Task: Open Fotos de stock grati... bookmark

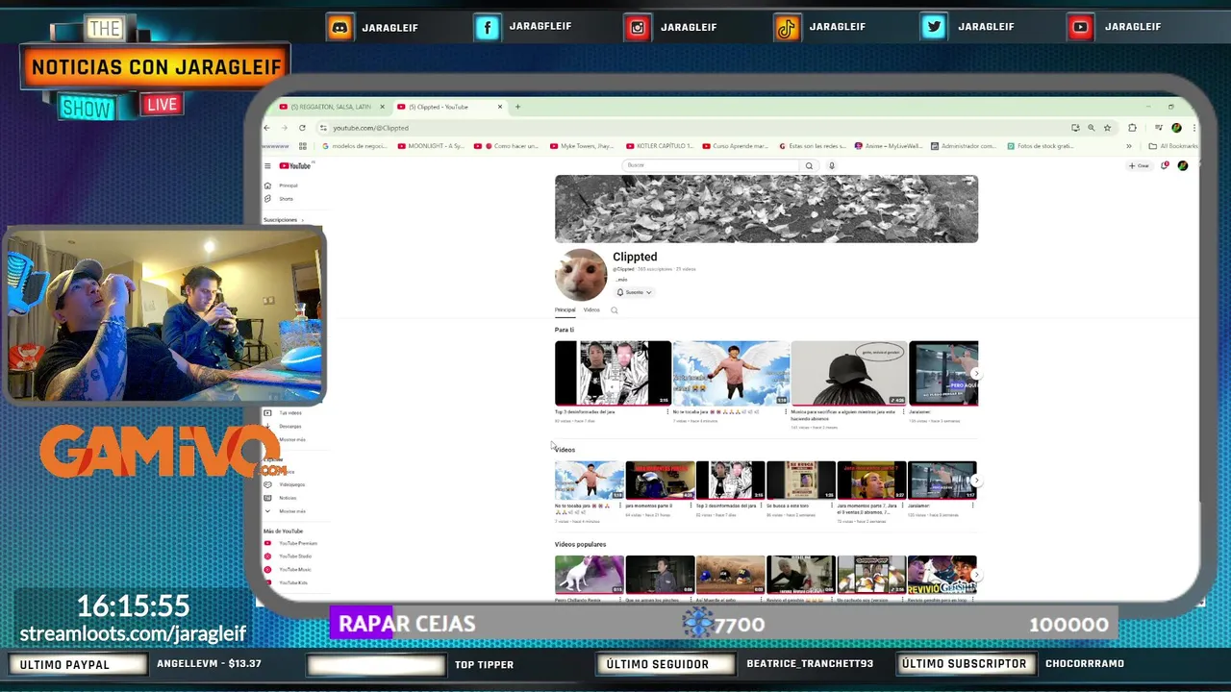Action: (x=1040, y=146)
